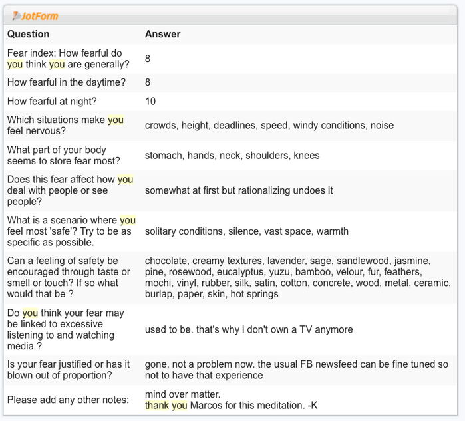Click the answer about not owning a TV
Image resolution: width=465 pixels, height=421 pixels.
(x=249, y=329)
